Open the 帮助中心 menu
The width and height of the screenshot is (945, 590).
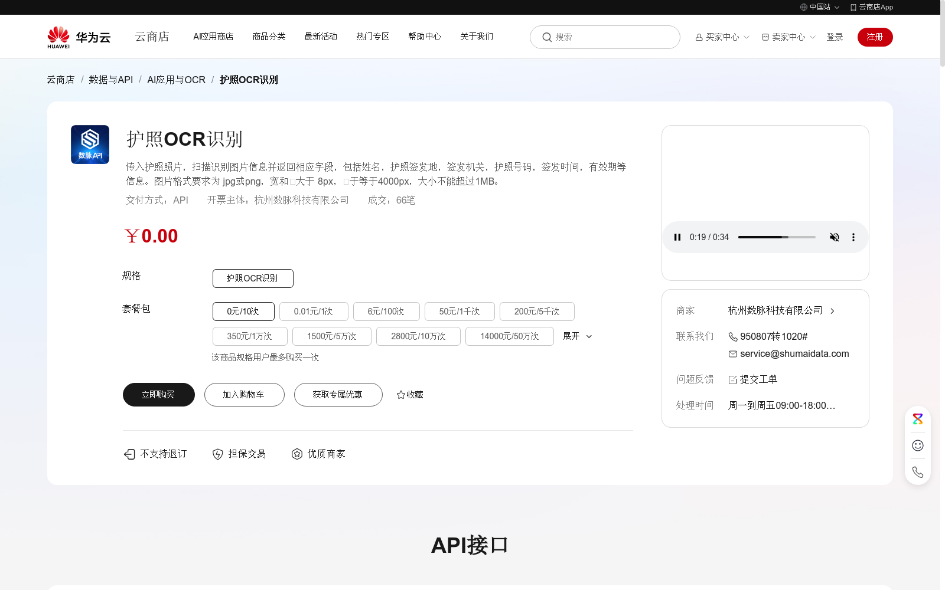tap(425, 37)
